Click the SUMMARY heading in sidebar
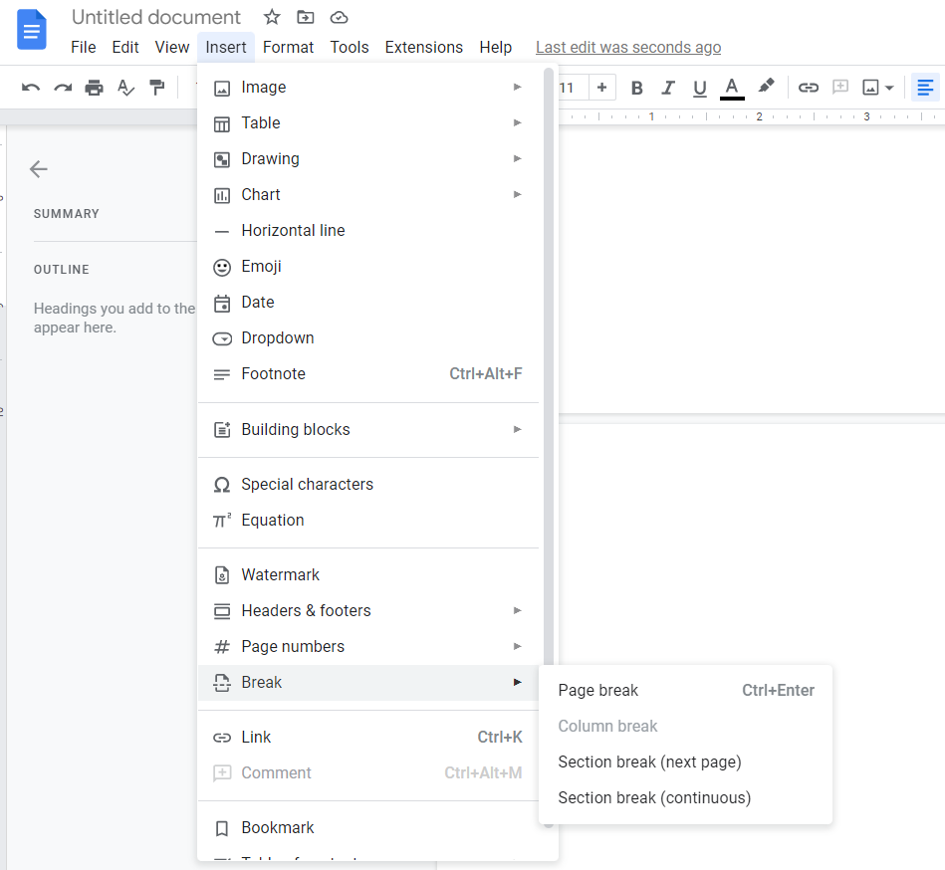Viewport: 945px width, 870px height. click(67, 214)
